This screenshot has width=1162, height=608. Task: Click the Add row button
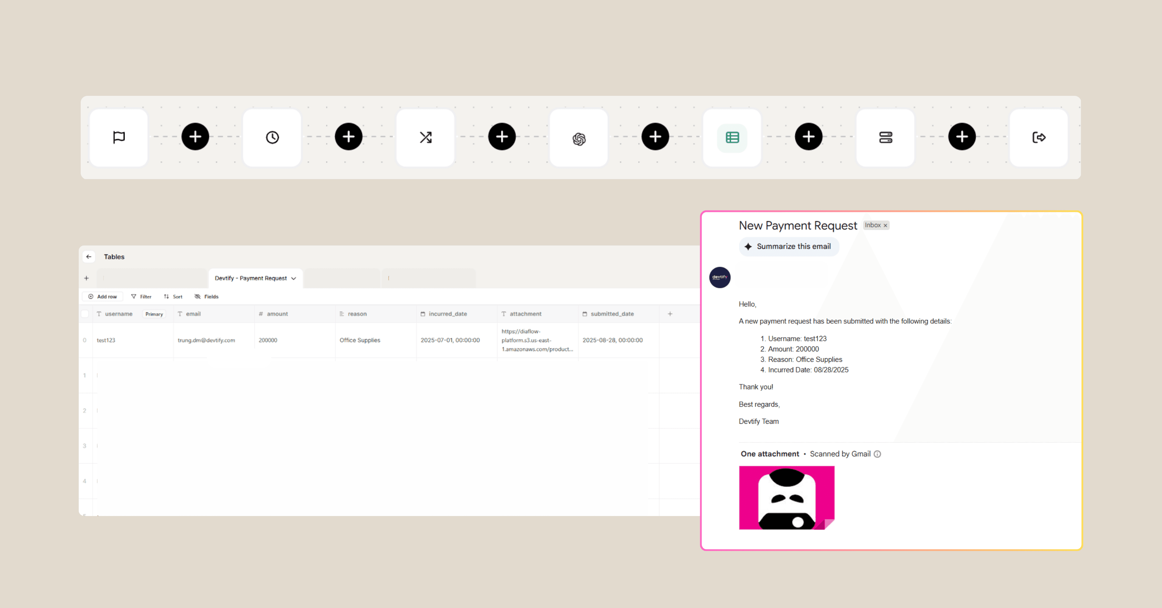click(103, 296)
